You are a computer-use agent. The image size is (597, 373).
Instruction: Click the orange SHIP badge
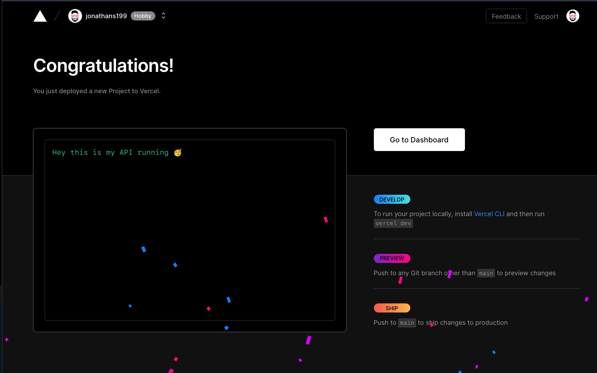[x=392, y=308]
